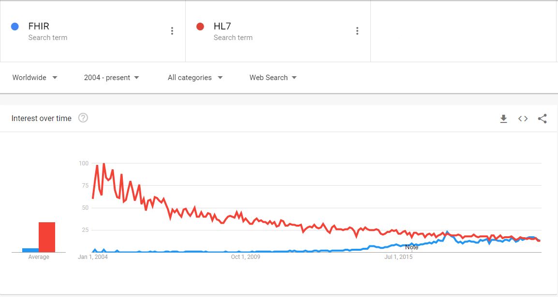The width and height of the screenshot is (558, 297).
Task: Click the FHIR search term label
Action: [40, 26]
